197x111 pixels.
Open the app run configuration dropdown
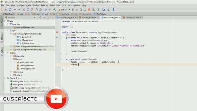pyautogui.click(x=62, y=10)
